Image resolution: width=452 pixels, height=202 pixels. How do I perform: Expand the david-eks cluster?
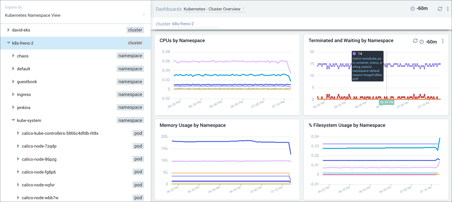click(x=9, y=30)
